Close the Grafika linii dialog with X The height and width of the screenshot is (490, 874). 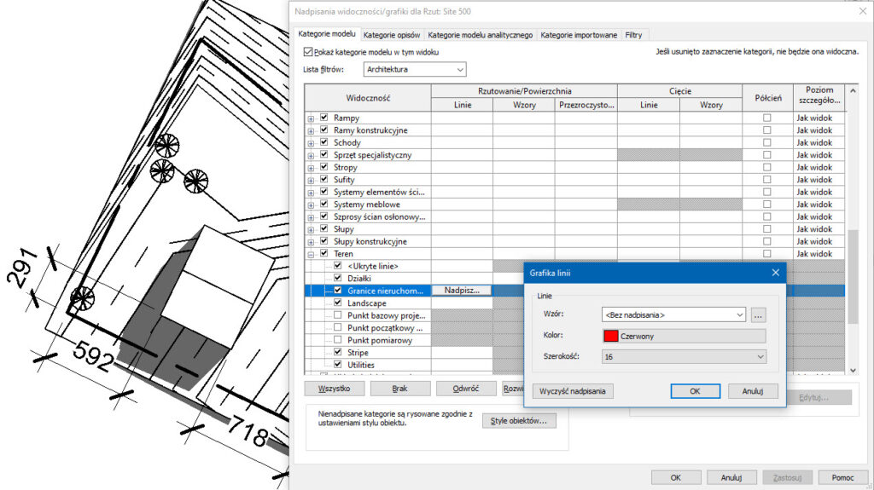tap(775, 273)
